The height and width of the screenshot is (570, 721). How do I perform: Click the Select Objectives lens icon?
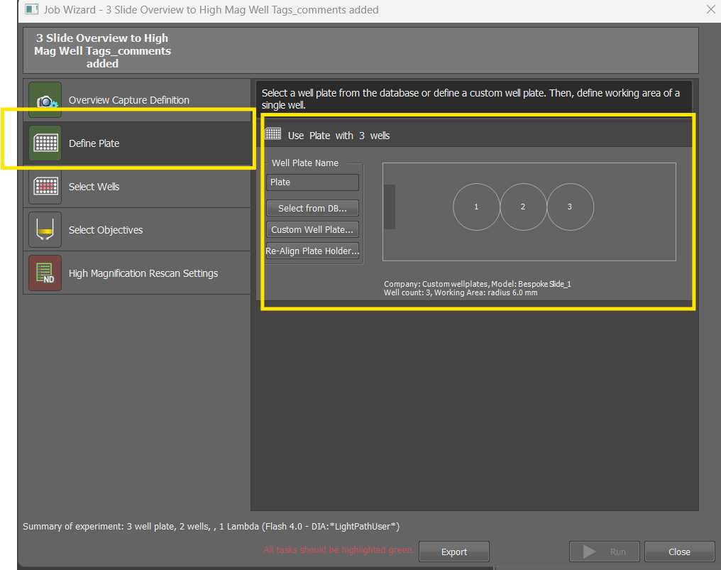point(45,230)
